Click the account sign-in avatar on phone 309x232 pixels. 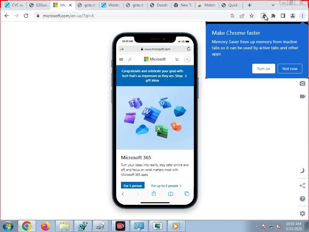pos(187,60)
